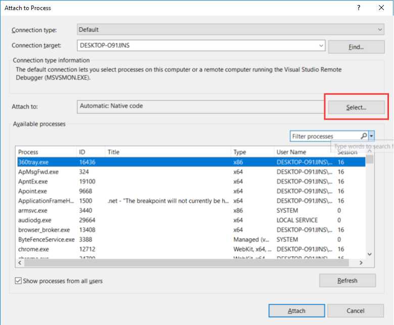Viewport: 394px width, 325px height.
Task: Toggle Show processes from all users
Action: pyautogui.click(x=18, y=281)
